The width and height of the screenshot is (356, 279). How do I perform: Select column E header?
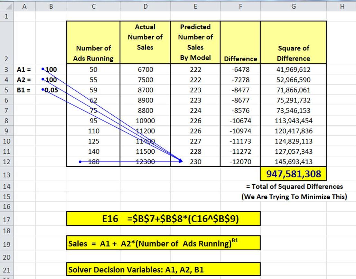195,6
